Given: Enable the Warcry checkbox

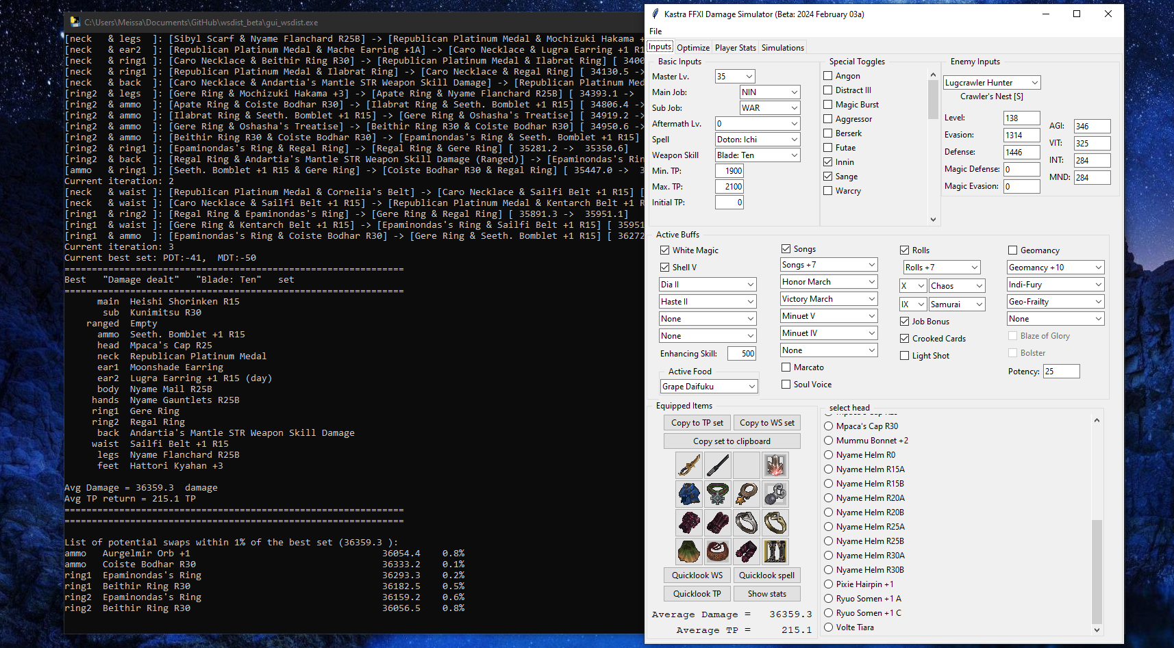Looking at the screenshot, I should pos(828,191).
